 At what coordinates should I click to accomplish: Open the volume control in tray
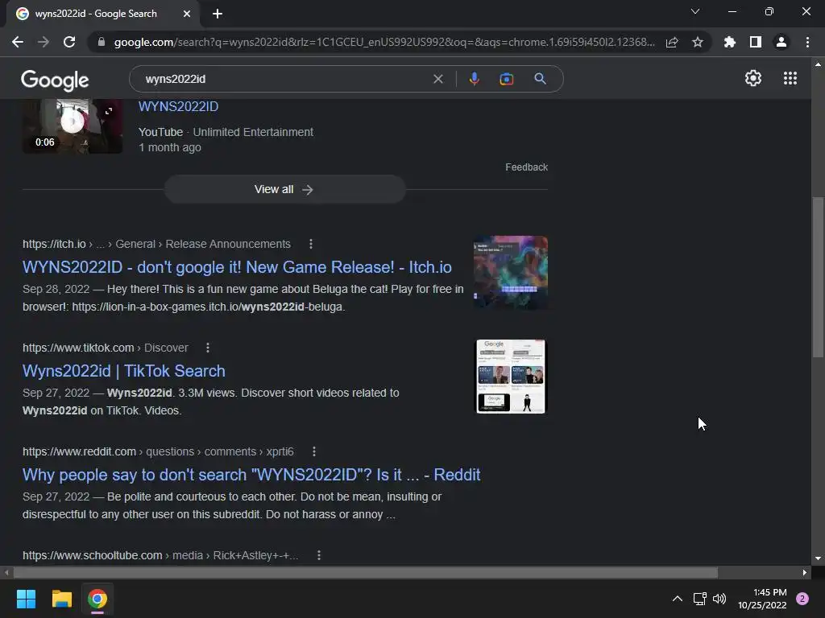pyautogui.click(x=719, y=599)
